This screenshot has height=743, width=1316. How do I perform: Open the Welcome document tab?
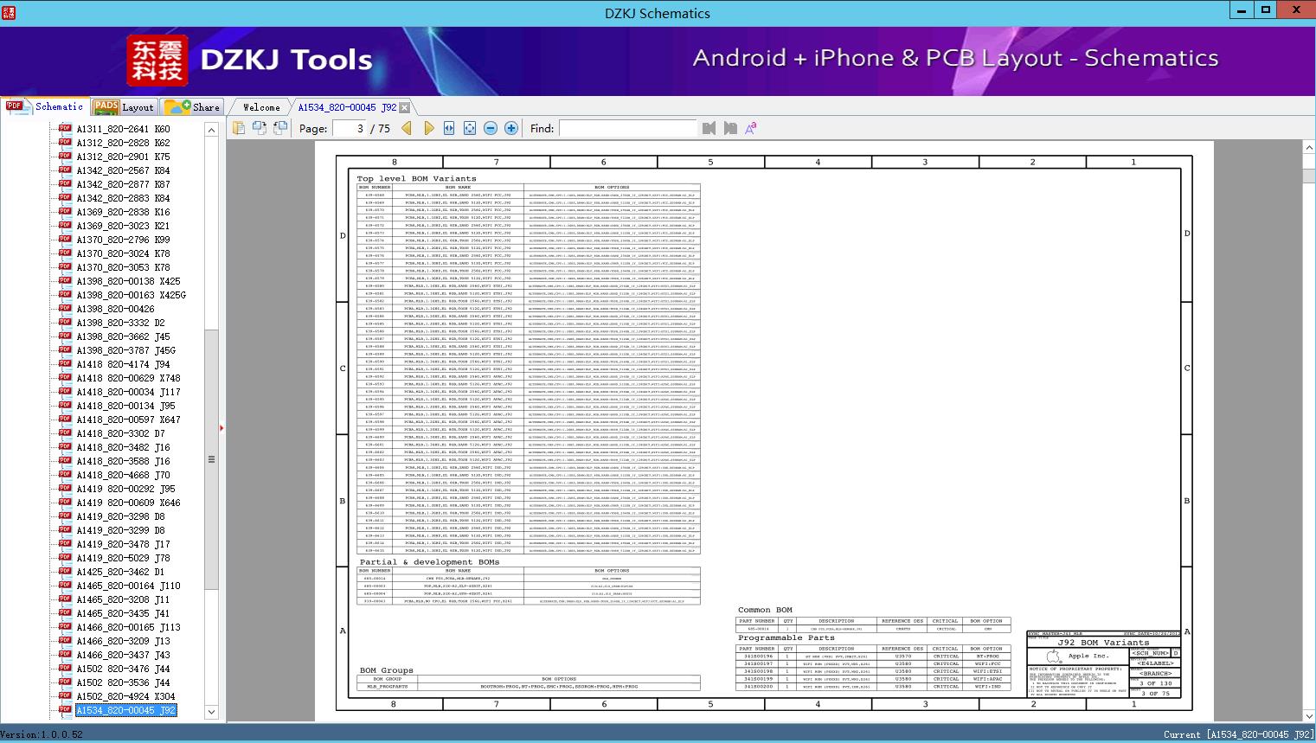tap(261, 107)
